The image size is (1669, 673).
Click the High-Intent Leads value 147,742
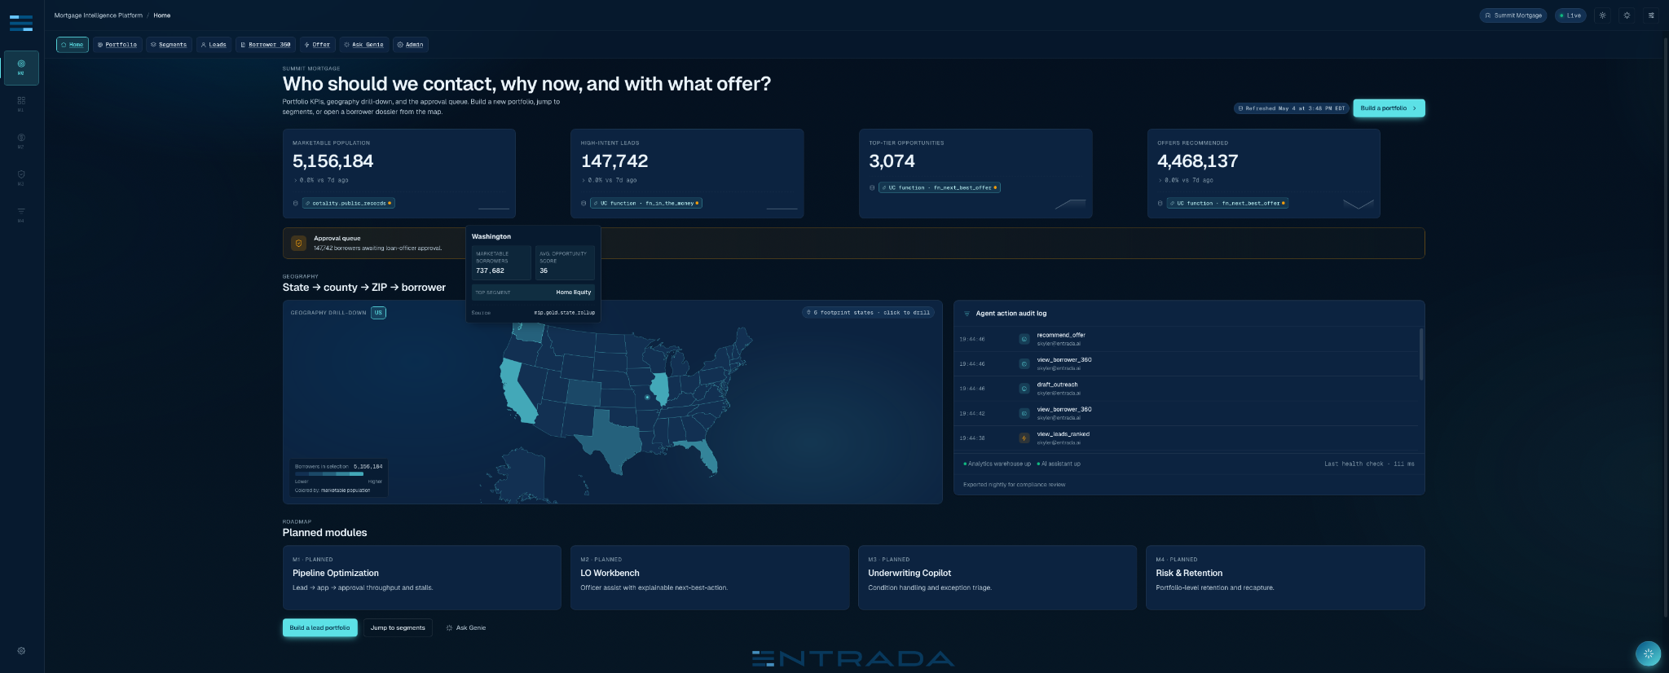[x=614, y=161]
